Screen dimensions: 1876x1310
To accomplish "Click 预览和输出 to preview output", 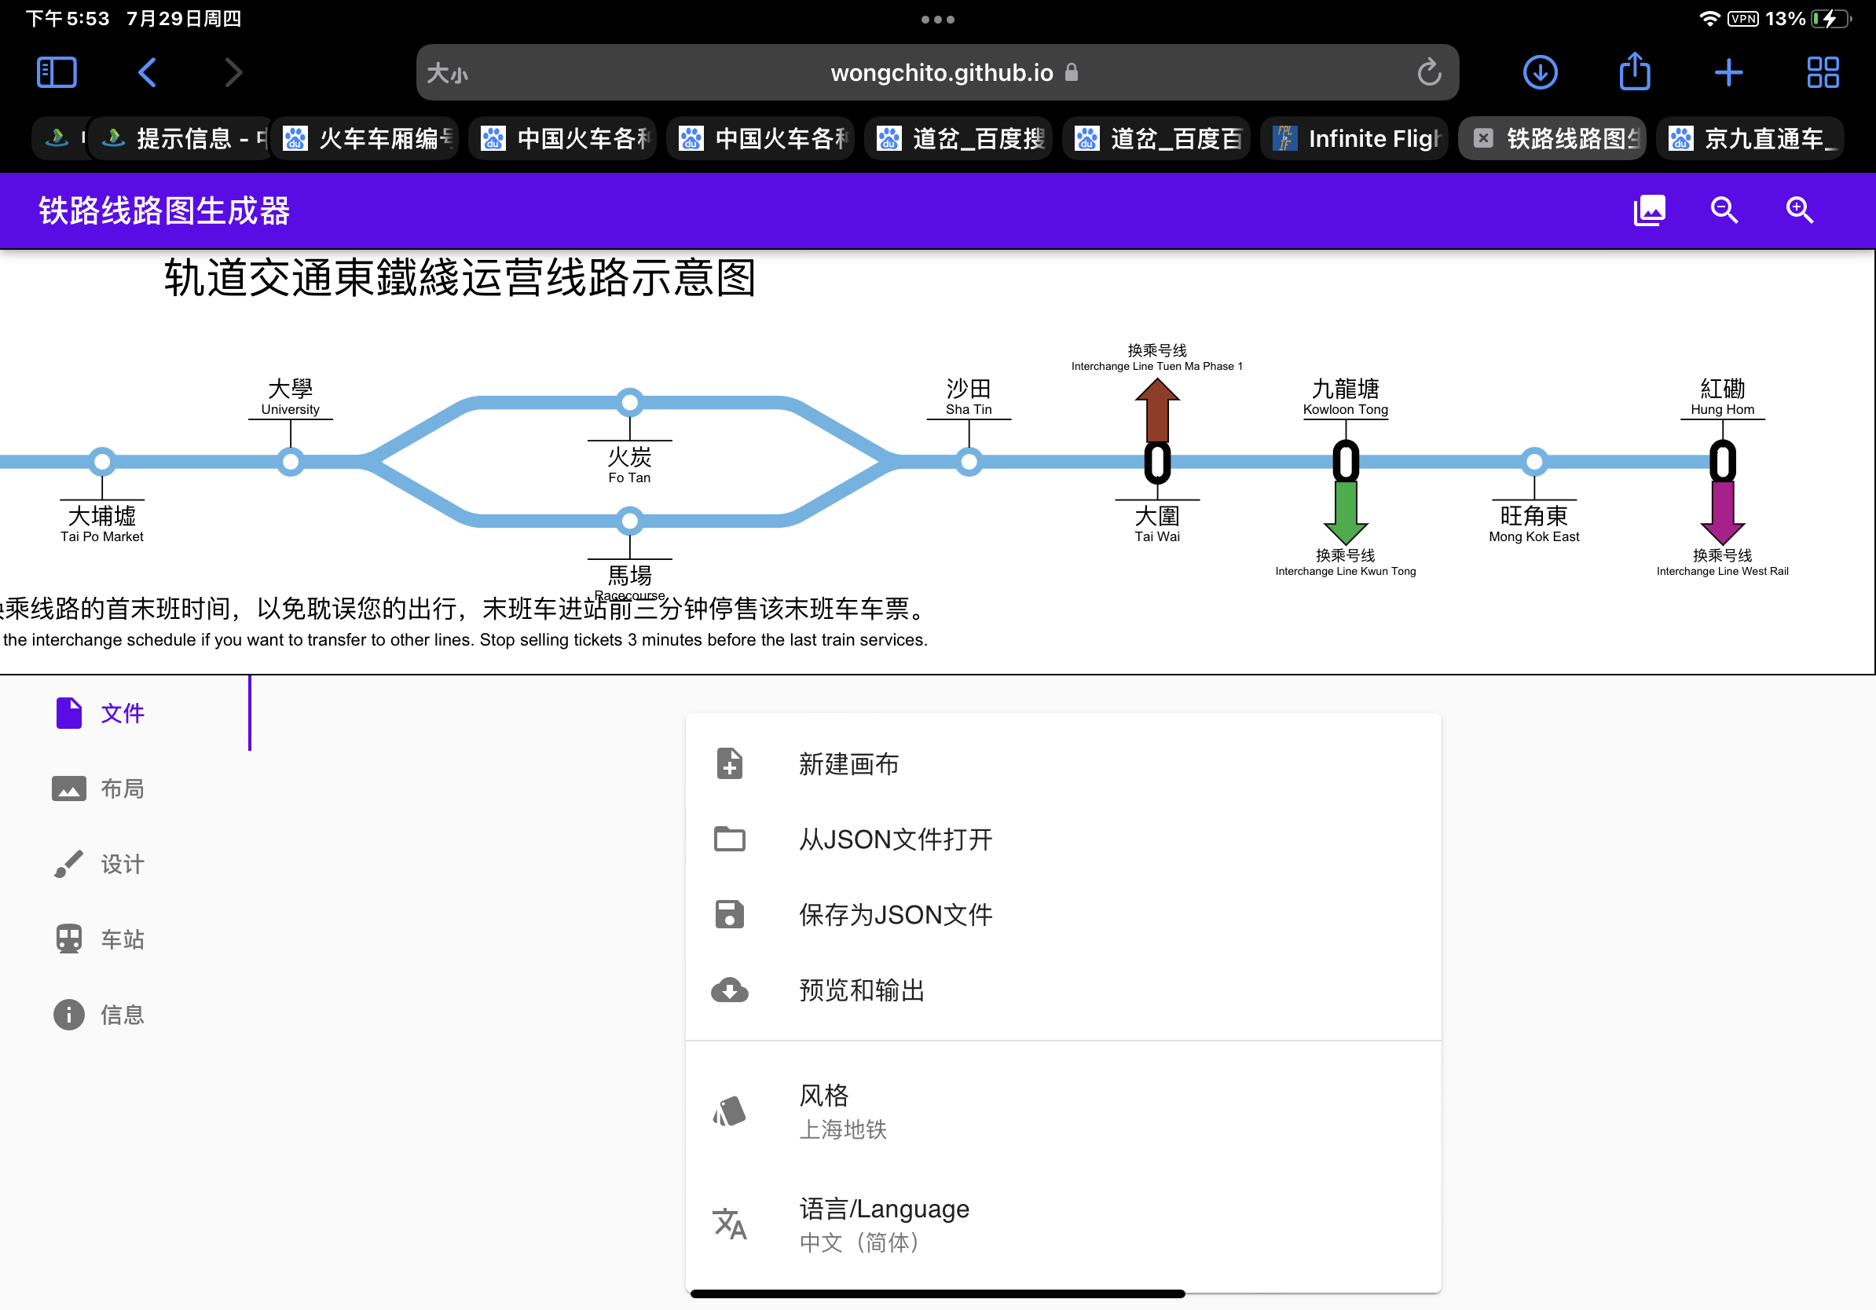I will 861,990.
